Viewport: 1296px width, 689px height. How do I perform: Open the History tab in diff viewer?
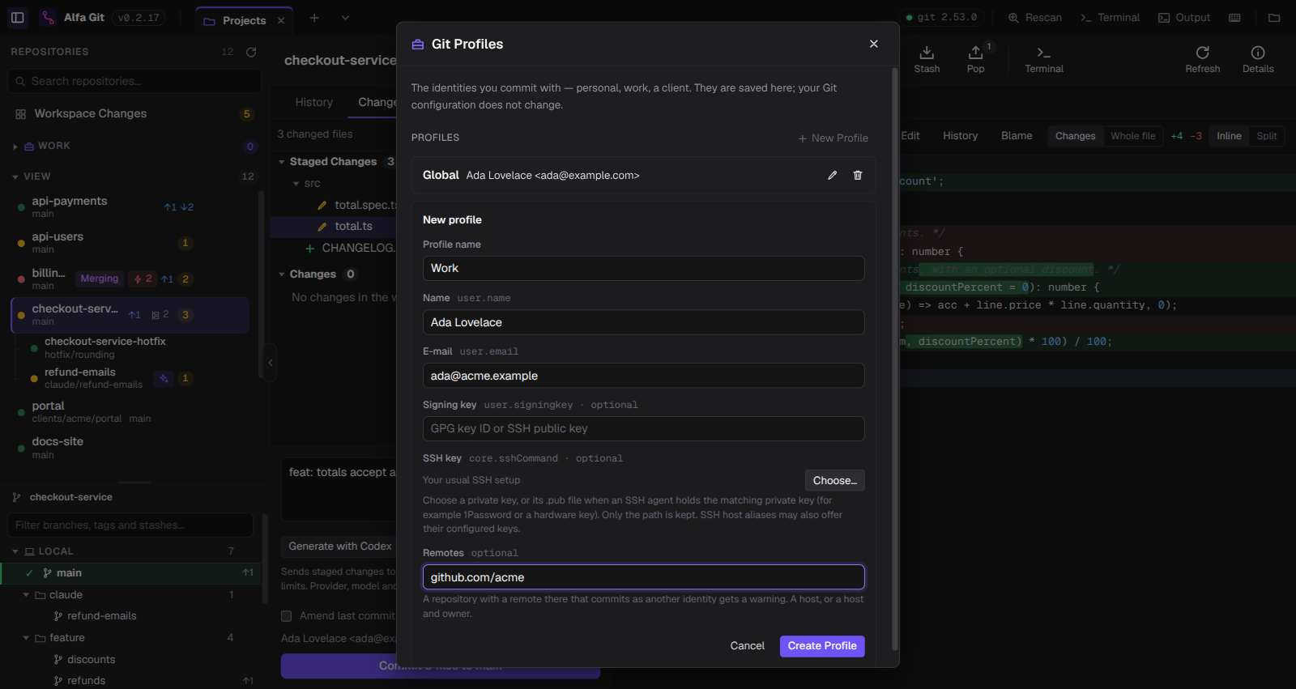click(x=961, y=136)
